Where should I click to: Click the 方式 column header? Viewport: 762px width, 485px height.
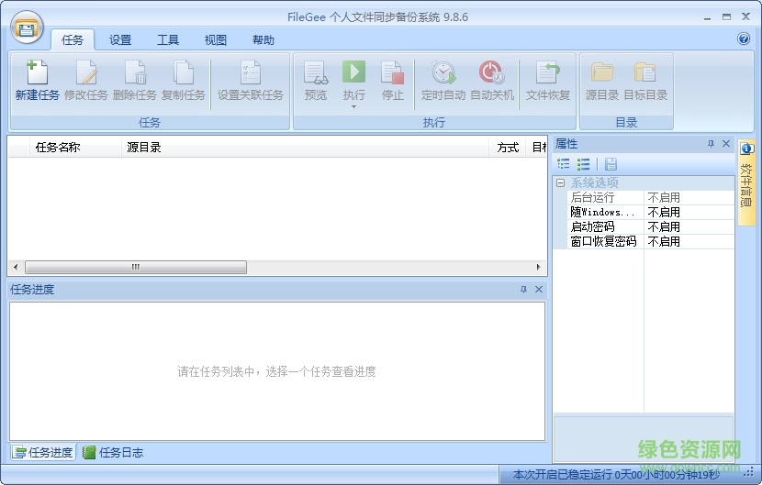pyautogui.click(x=508, y=147)
